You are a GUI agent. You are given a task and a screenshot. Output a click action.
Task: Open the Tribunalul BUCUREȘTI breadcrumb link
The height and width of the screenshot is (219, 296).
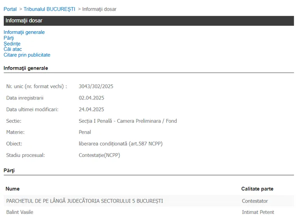click(x=49, y=9)
